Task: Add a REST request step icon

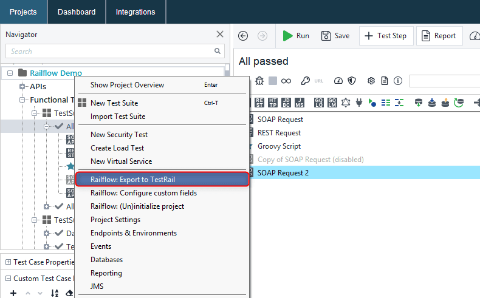Action: coord(259,103)
